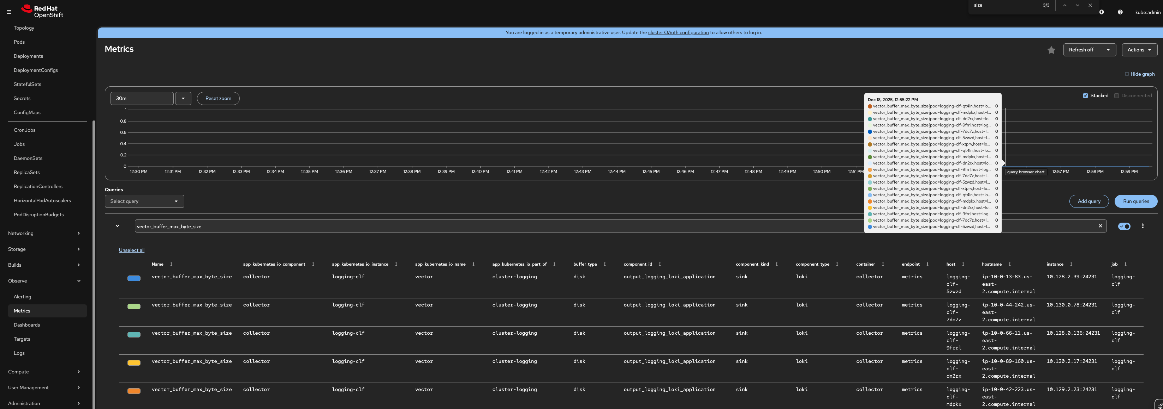Image resolution: width=1163 pixels, height=409 pixels.
Task: Open the query kebab options menu
Action: point(1142,226)
